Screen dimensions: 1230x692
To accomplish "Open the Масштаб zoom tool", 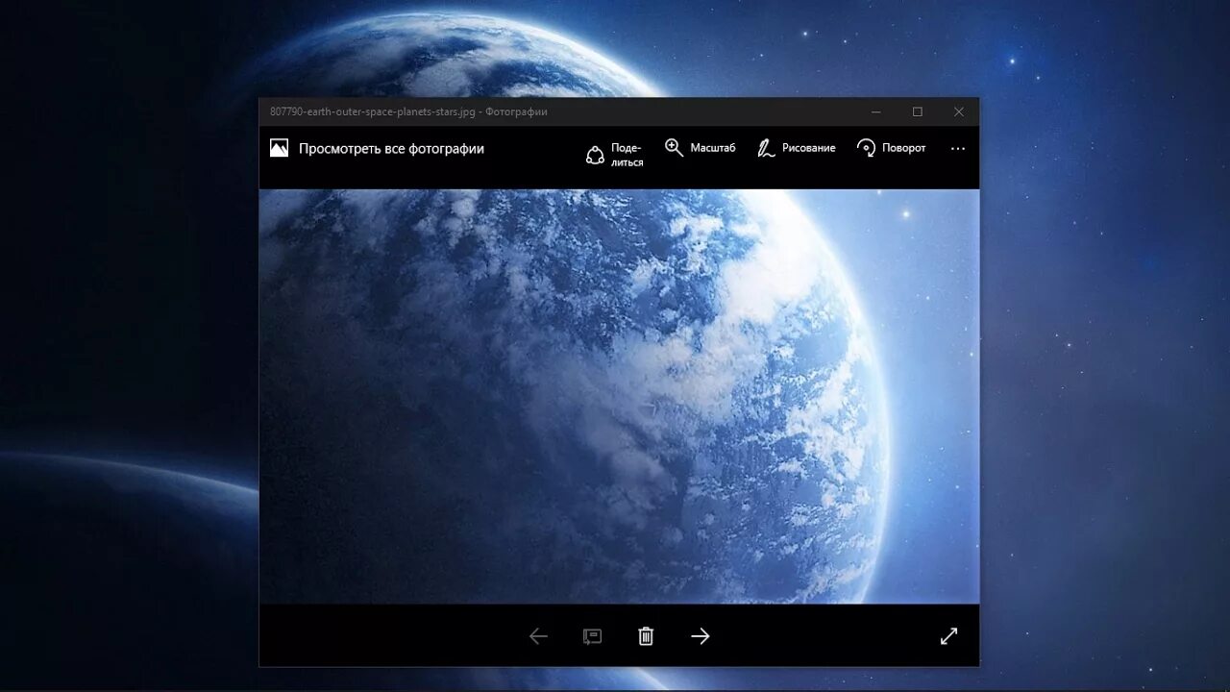I will click(x=701, y=148).
